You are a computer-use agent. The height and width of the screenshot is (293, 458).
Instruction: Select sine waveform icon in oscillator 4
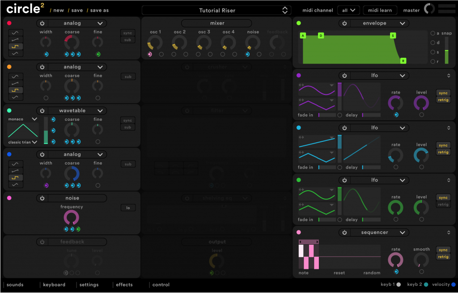[16, 164]
